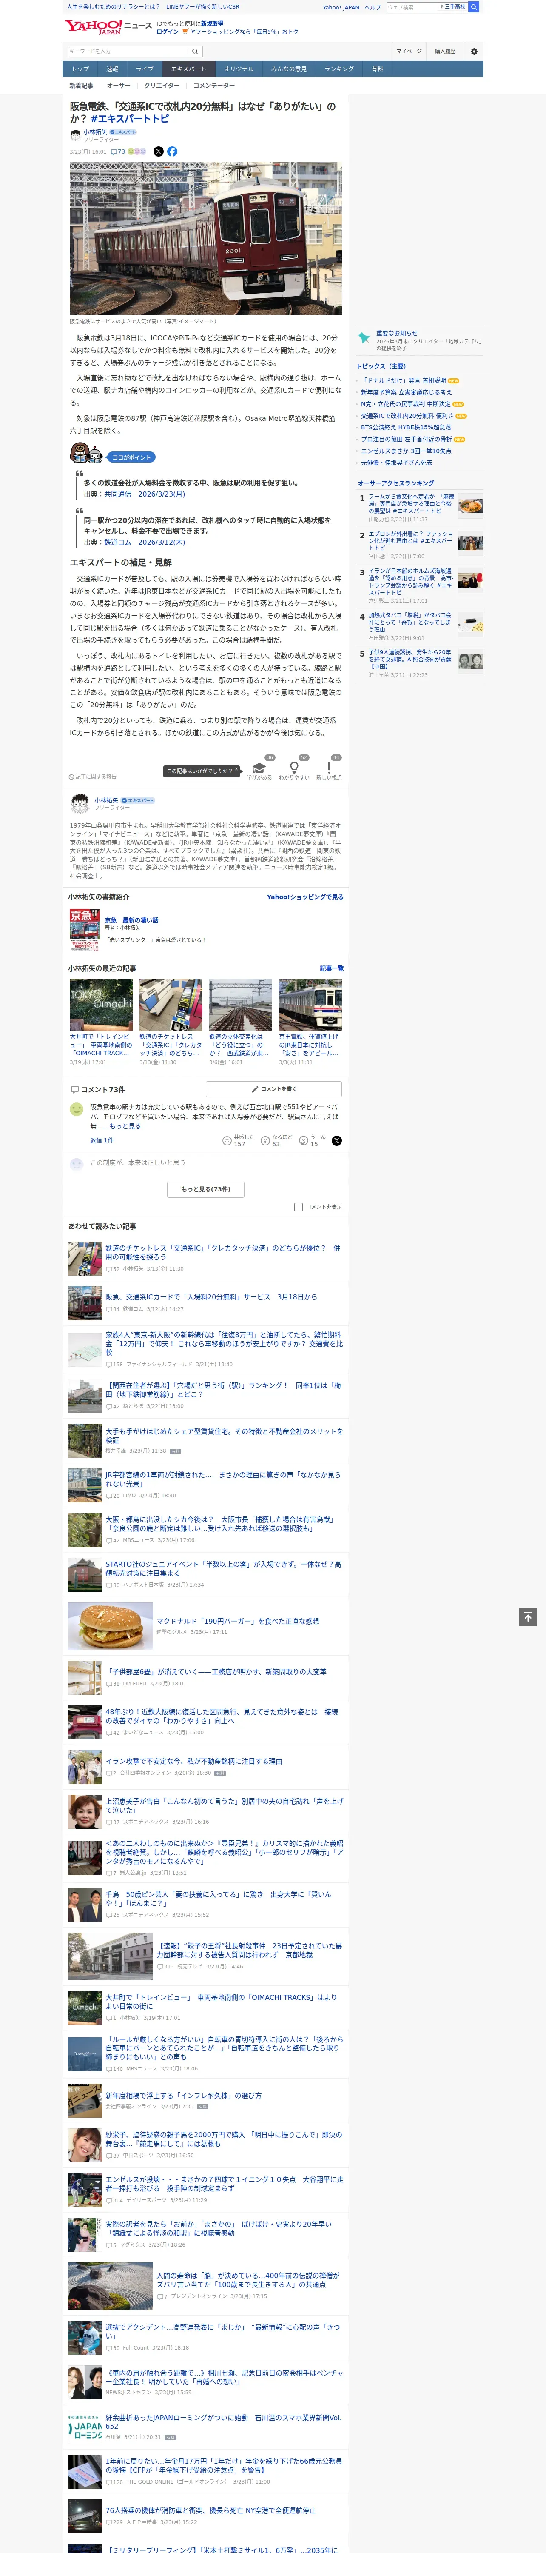Share the top comment on X
The image size is (546, 2553).
tap(337, 1141)
